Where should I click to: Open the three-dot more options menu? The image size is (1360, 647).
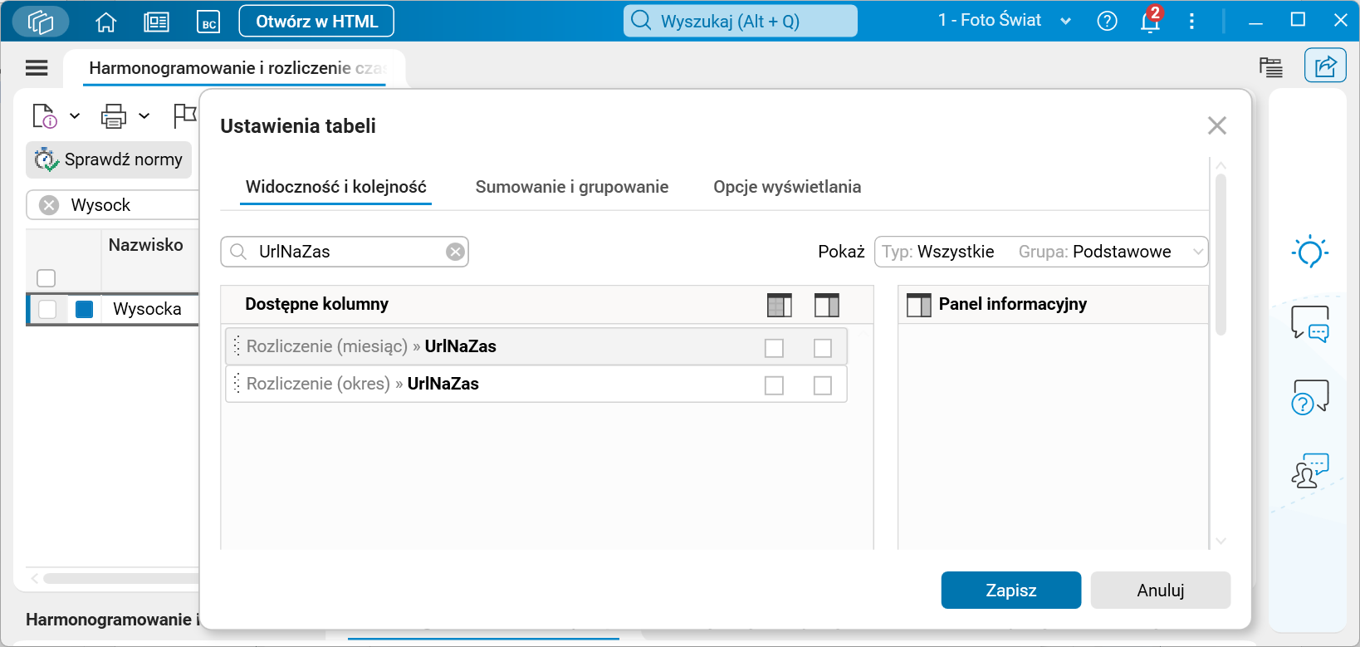coord(1191,21)
